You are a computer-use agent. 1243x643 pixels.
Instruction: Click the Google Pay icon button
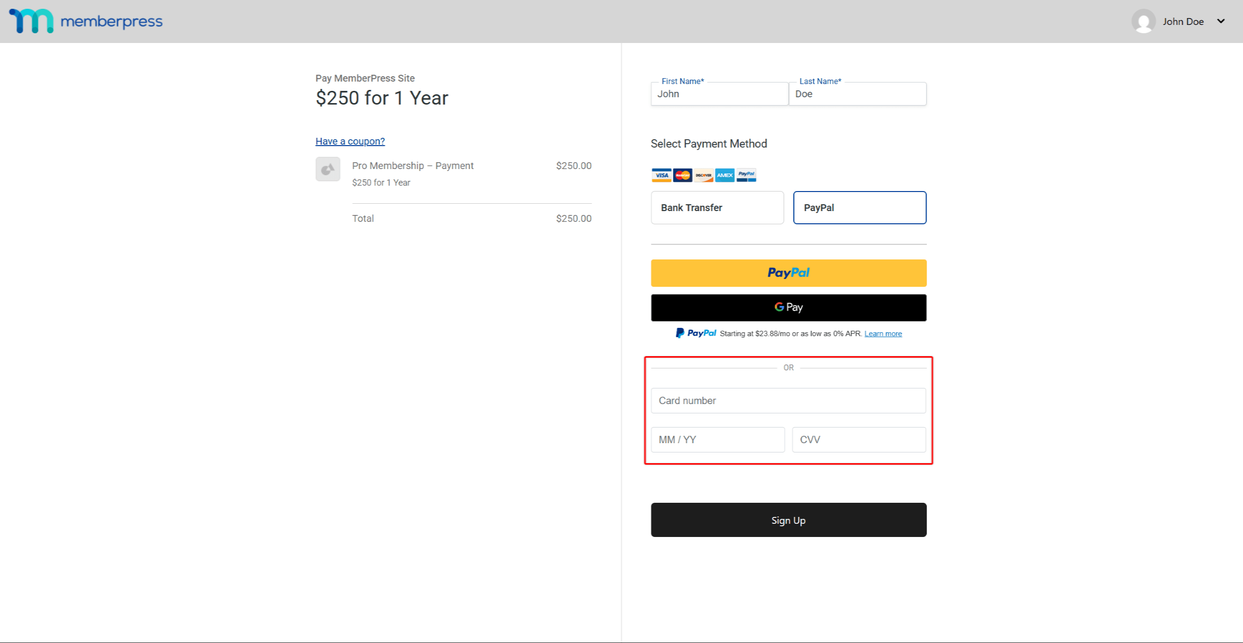[788, 307]
